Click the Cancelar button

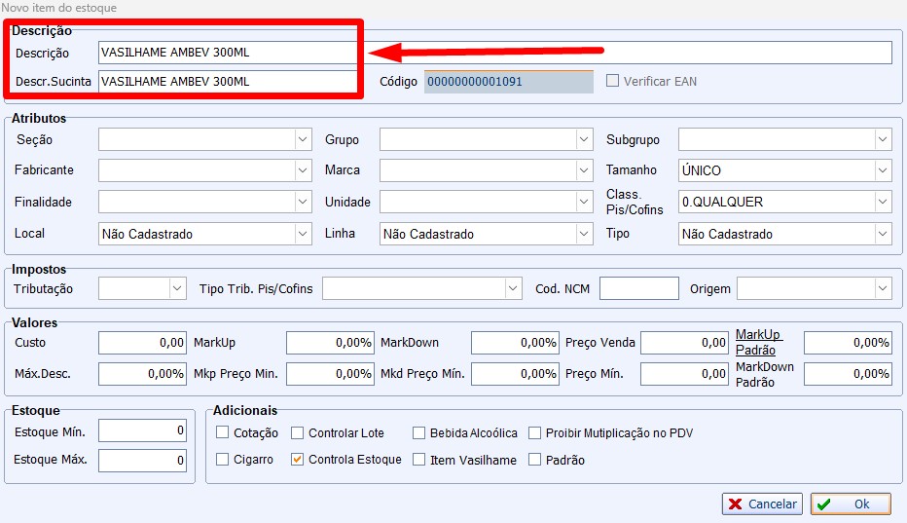pyautogui.click(x=762, y=504)
